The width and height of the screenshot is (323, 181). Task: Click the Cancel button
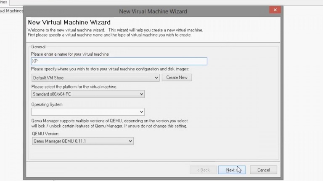263,170
